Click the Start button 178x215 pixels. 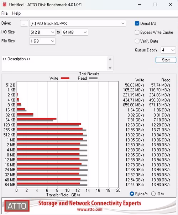coord(166,60)
